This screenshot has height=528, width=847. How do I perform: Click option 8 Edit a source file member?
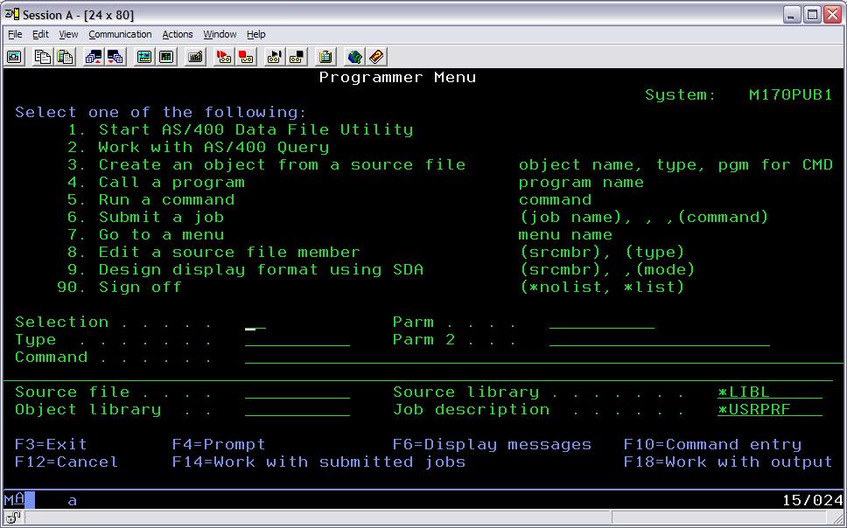click(x=213, y=252)
